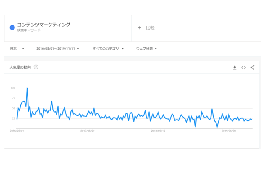Click the 比較 compare field text
The image size is (265, 176).
click(x=150, y=28)
